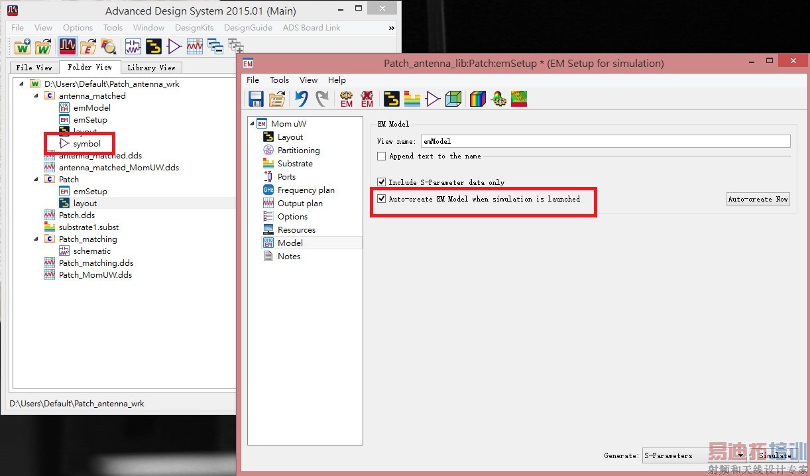Collapse the Mom uW node in EM Setup
Viewport: 810px width, 476px height.
(x=252, y=123)
